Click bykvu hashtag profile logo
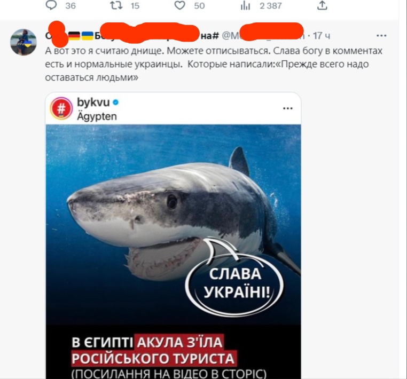This screenshot has height=379, width=407. 61,108
